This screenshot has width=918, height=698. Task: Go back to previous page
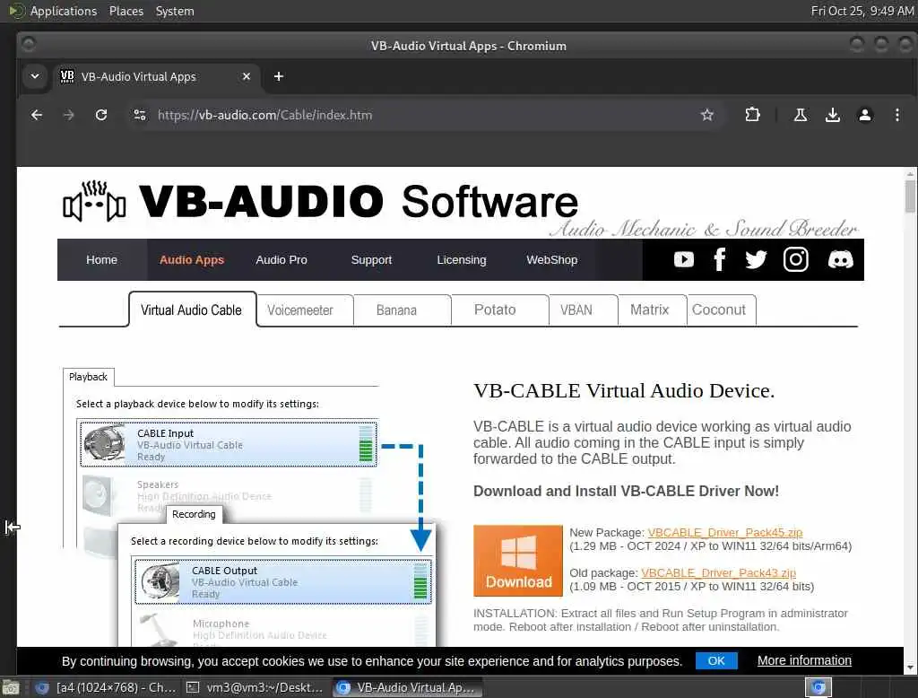pos(36,115)
